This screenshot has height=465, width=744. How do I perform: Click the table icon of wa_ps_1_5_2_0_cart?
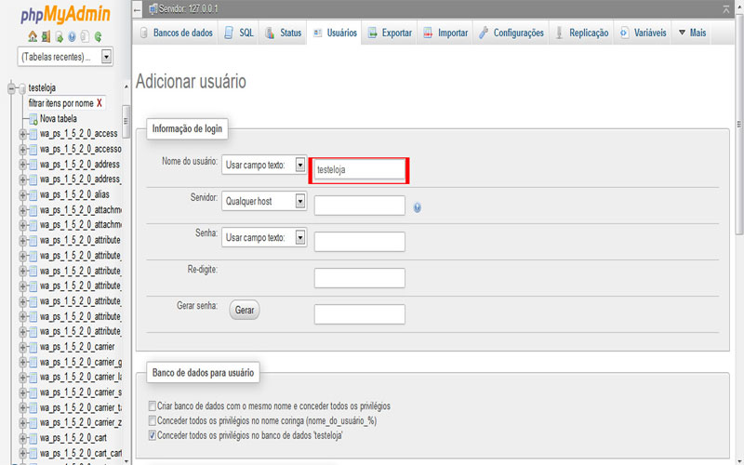click(x=33, y=438)
